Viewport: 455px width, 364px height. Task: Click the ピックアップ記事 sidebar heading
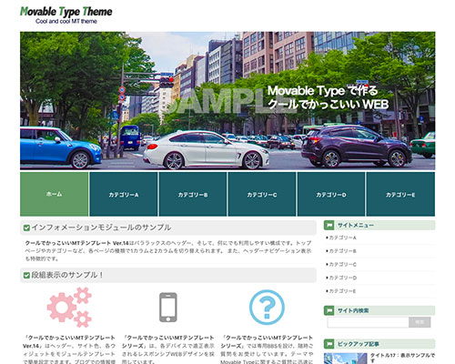359,344
